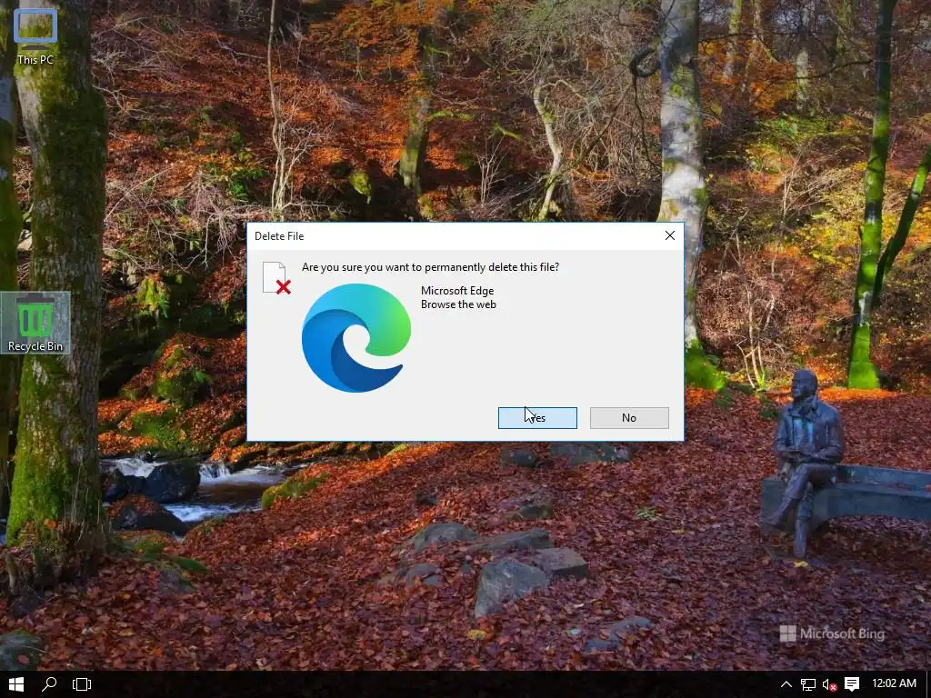931x698 pixels.
Task: Open the network status tray icon
Action: [x=807, y=684]
